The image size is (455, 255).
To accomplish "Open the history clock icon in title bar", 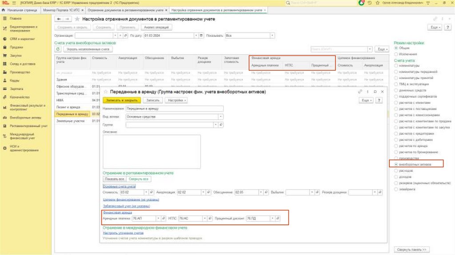I will coord(370,3).
